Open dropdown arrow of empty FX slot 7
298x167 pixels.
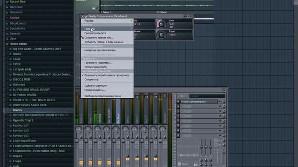pyautogui.click(x=178, y=131)
